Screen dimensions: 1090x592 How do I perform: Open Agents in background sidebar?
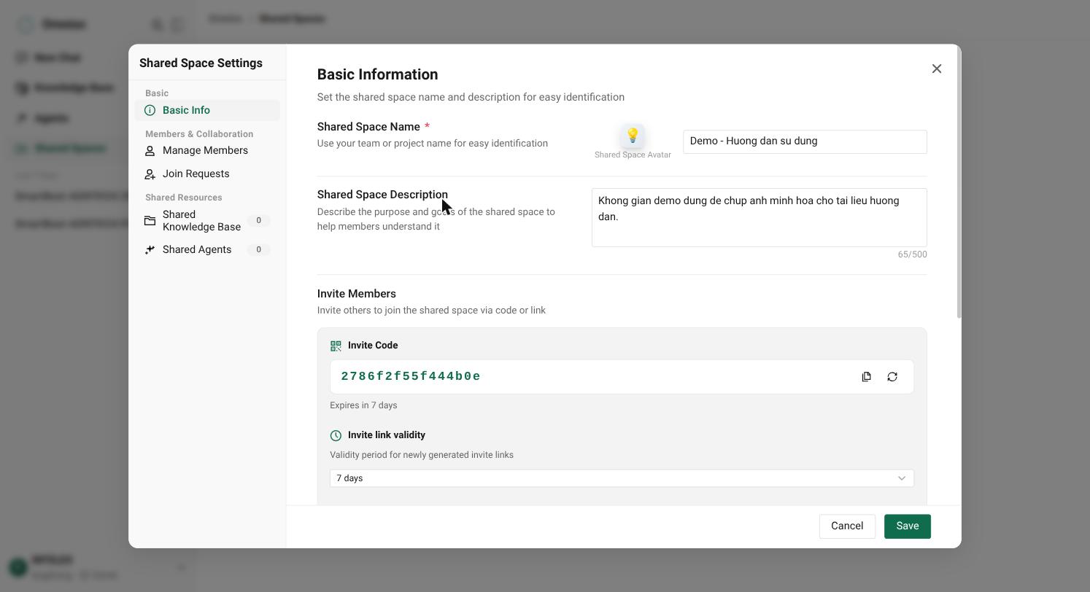pos(43,118)
